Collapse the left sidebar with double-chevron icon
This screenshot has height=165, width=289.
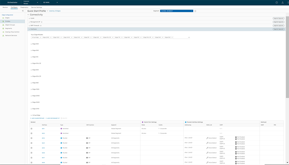point(23,11)
